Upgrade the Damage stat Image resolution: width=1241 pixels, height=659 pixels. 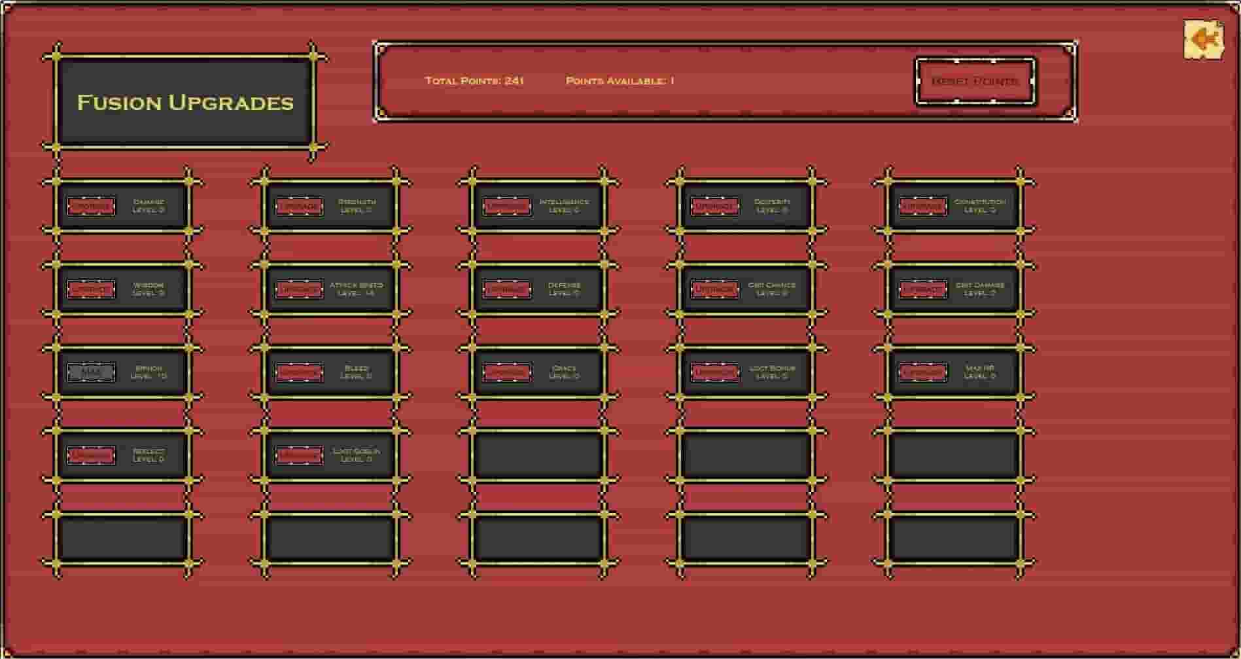pyautogui.click(x=92, y=206)
